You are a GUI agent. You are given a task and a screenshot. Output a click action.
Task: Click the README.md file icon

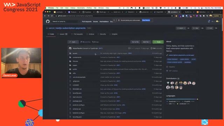pos(70,89)
